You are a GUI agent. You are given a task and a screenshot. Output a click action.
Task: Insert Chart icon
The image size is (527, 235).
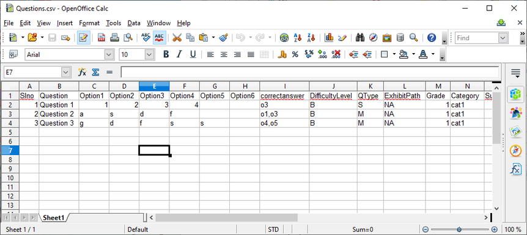click(329, 38)
